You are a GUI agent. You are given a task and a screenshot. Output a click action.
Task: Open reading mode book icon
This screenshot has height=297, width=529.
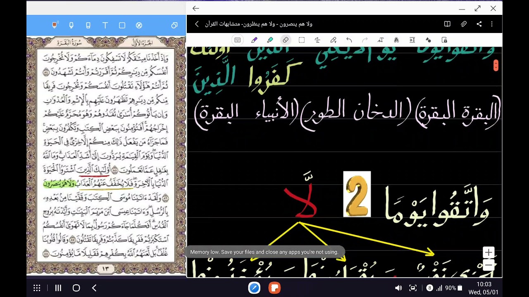point(447,24)
